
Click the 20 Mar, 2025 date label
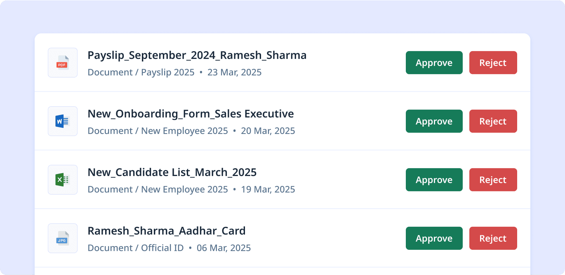[268, 131]
